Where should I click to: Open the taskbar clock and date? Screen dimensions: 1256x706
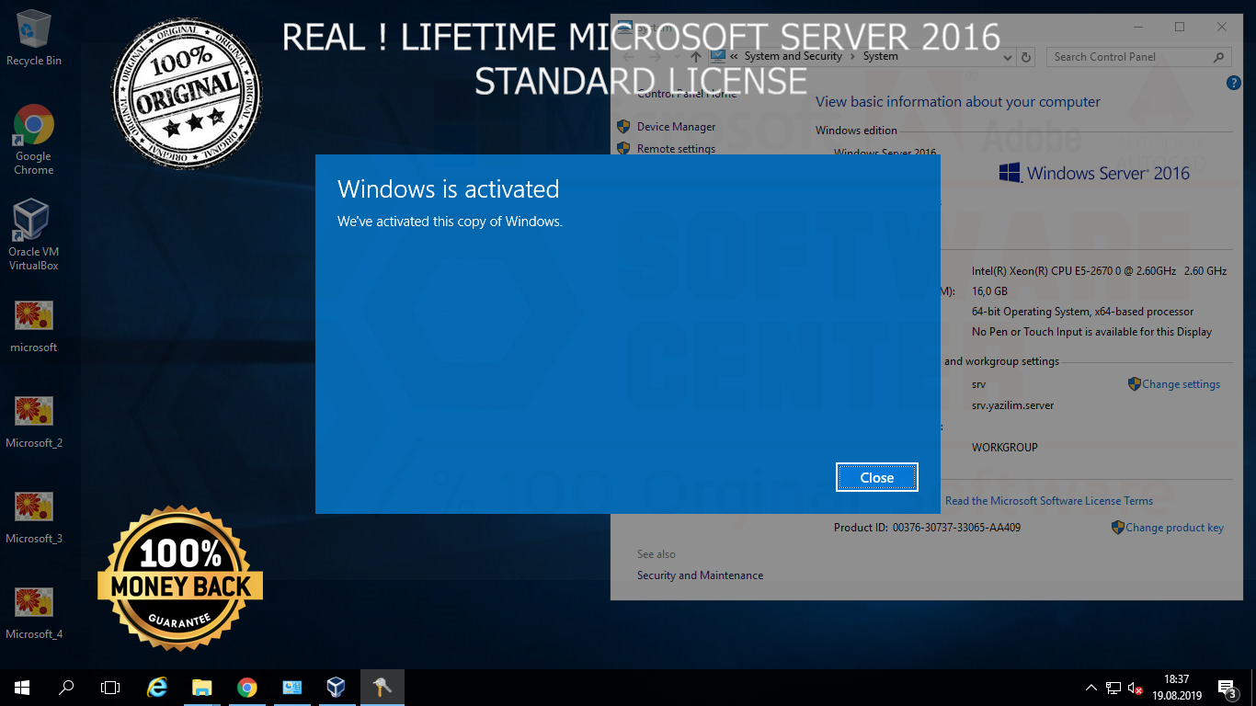pyautogui.click(x=1176, y=688)
